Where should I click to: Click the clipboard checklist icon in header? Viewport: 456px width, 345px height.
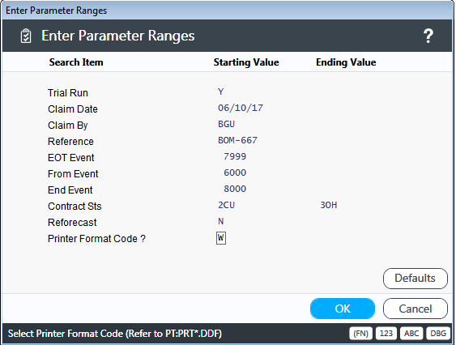coord(26,36)
